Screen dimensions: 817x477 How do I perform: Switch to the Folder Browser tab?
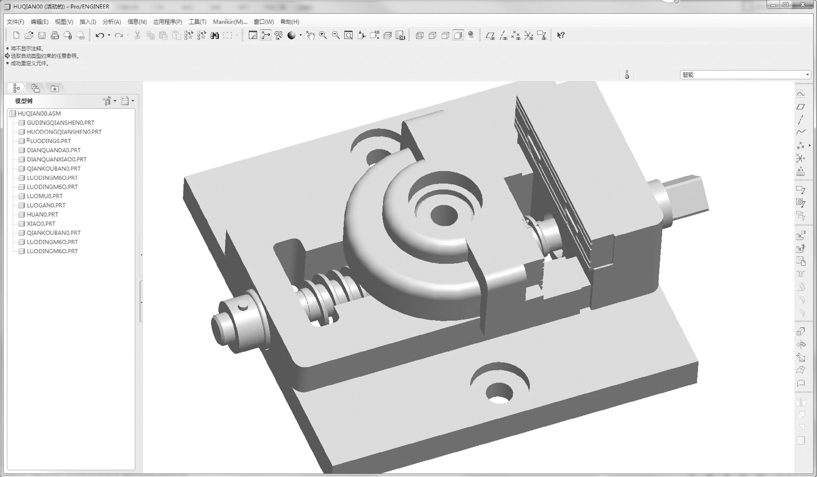[x=35, y=88]
